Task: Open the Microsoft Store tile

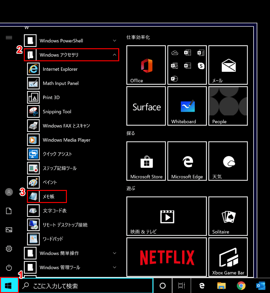Action: [146, 161]
